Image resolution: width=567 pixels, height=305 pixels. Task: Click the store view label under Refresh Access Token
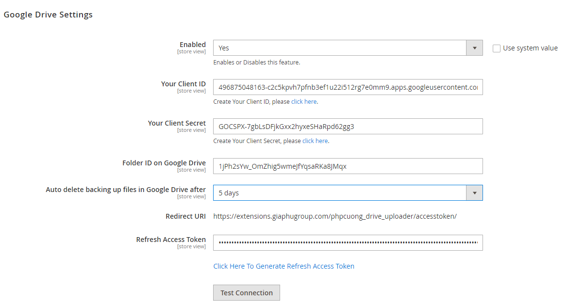coord(191,246)
